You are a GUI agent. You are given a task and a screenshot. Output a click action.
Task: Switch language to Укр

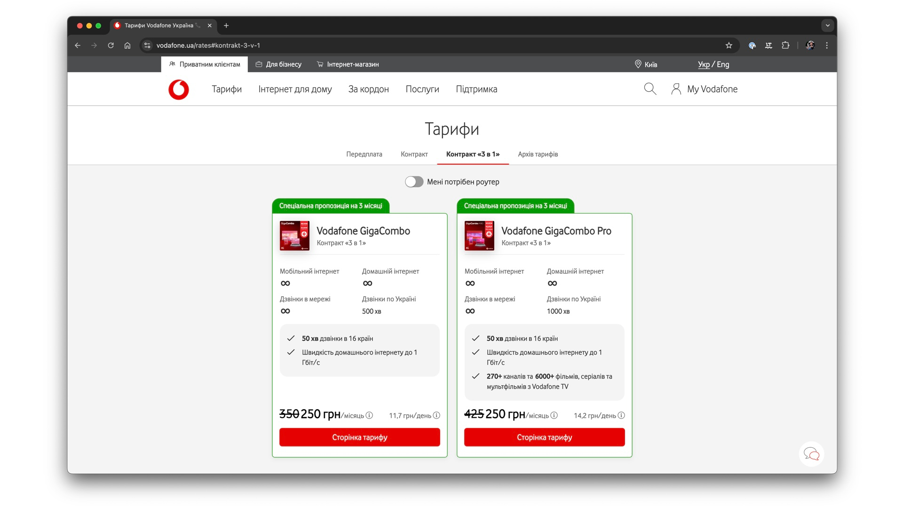coord(704,64)
